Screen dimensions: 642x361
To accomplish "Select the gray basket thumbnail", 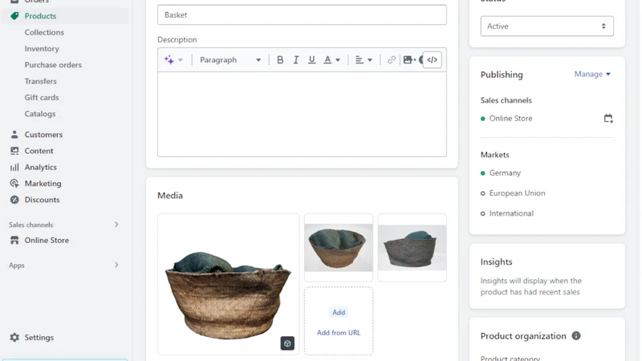I will click(x=412, y=248).
